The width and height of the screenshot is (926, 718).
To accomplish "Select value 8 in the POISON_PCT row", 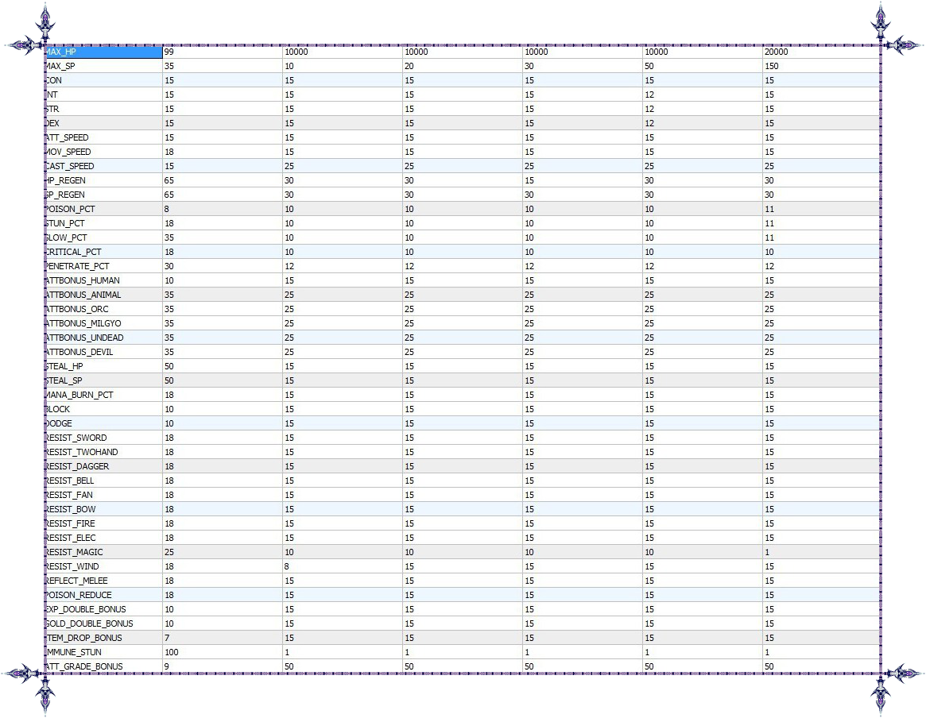I will click(x=167, y=209).
